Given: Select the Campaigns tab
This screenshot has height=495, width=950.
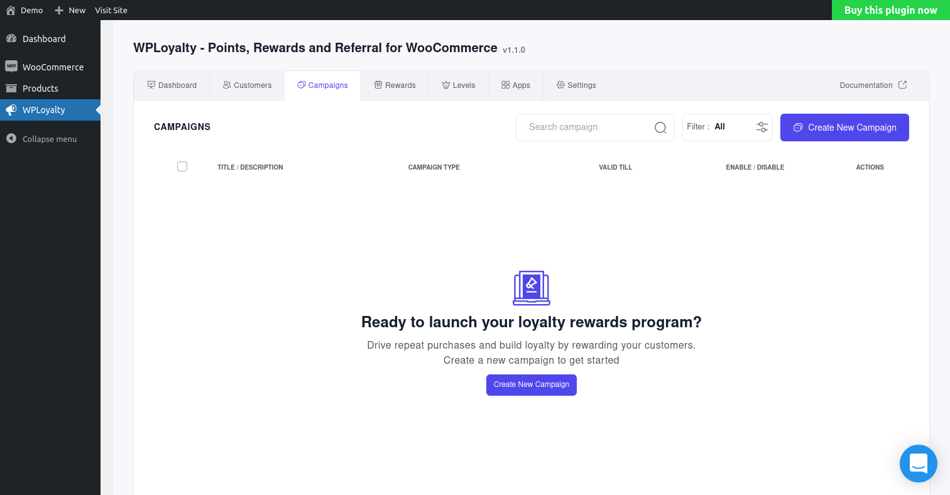Looking at the screenshot, I should coord(323,85).
